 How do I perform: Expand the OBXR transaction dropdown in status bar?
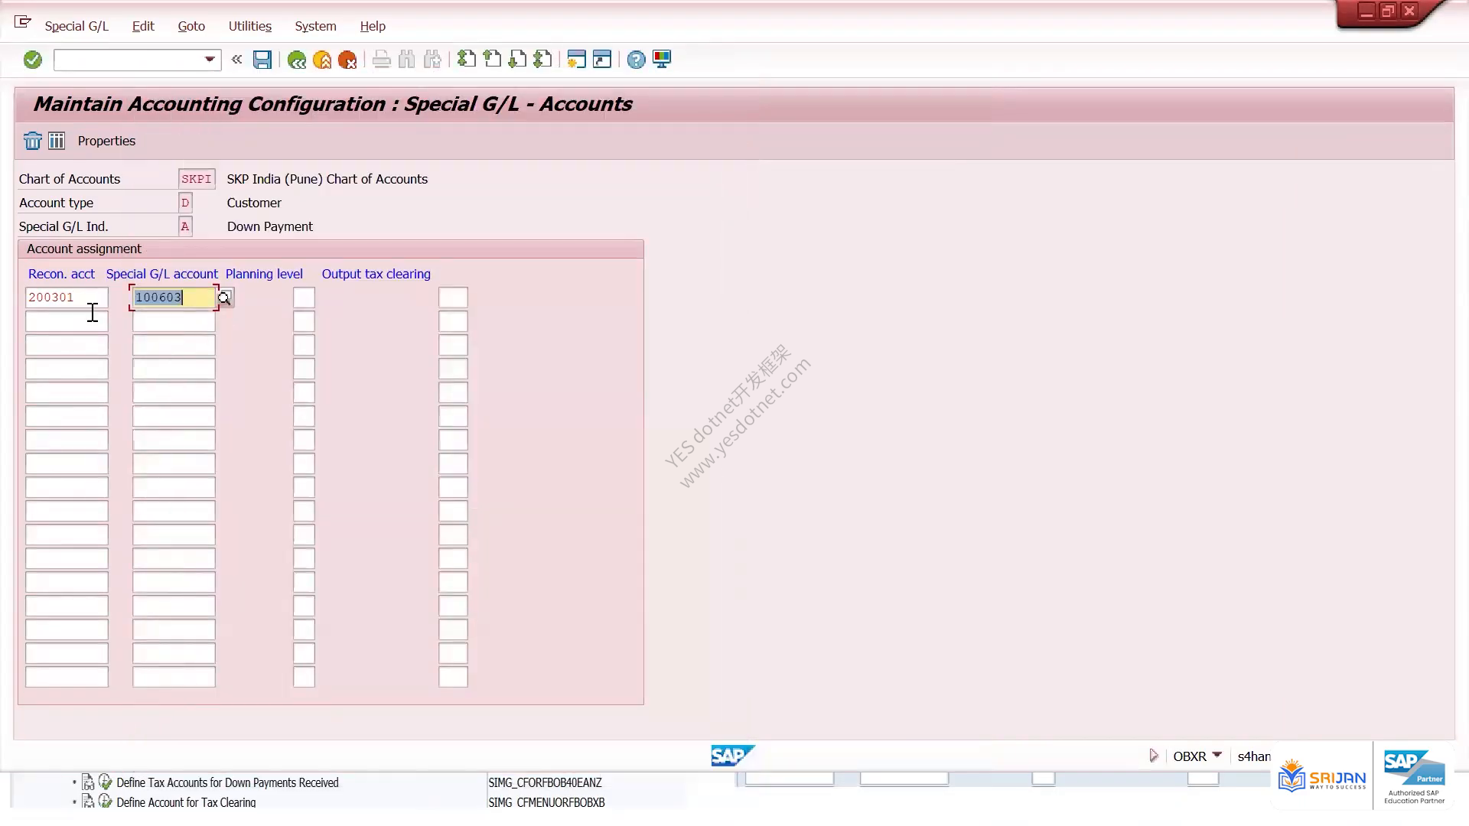[1217, 756]
